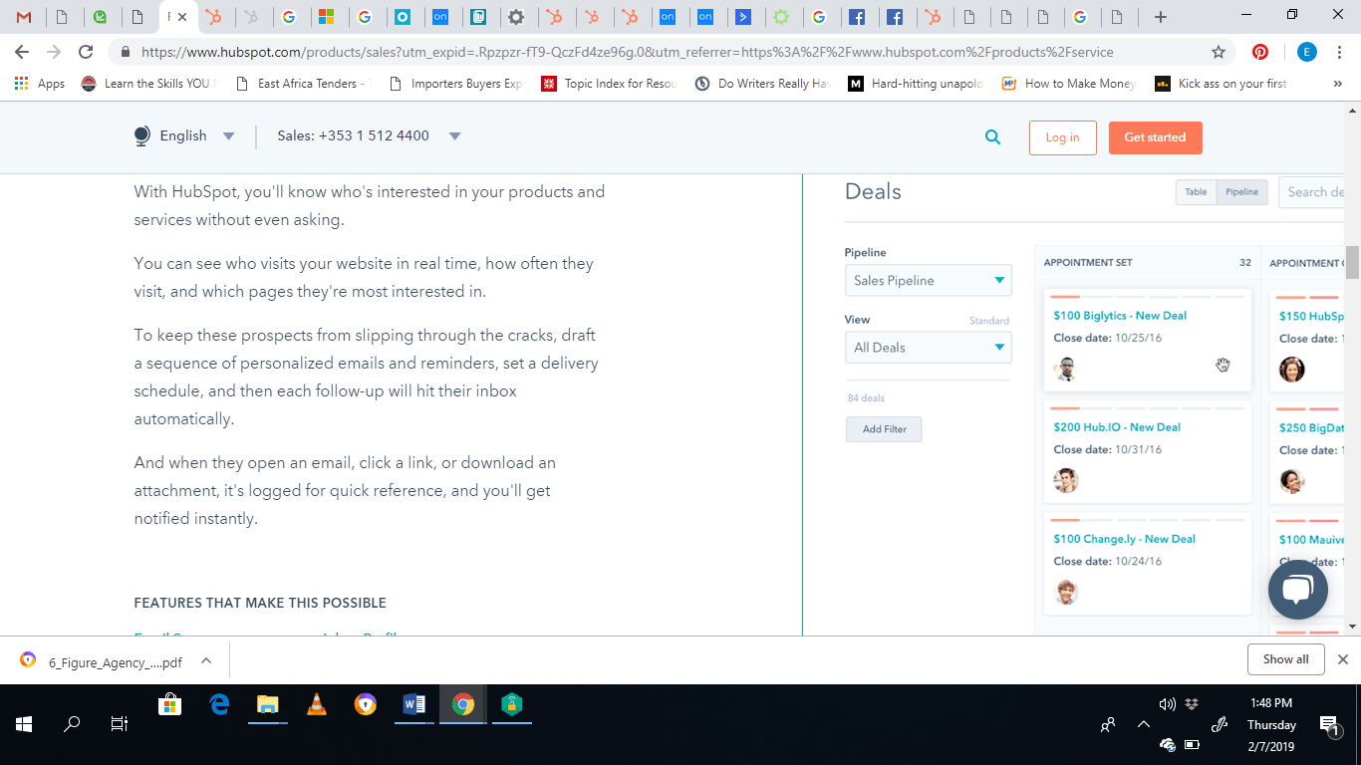
Task: Open 'How to Make Money' bookmark
Action: point(1069,84)
